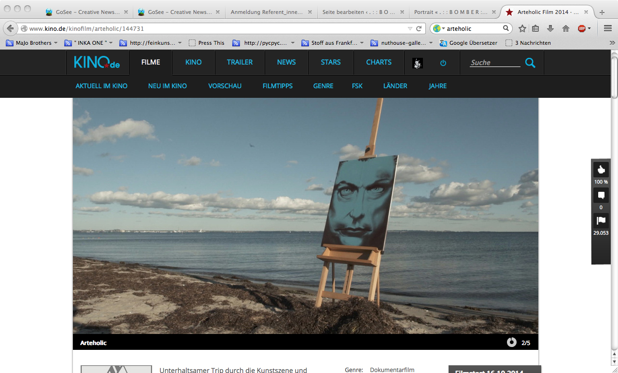Open comments via speech bubble icon

click(601, 195)
